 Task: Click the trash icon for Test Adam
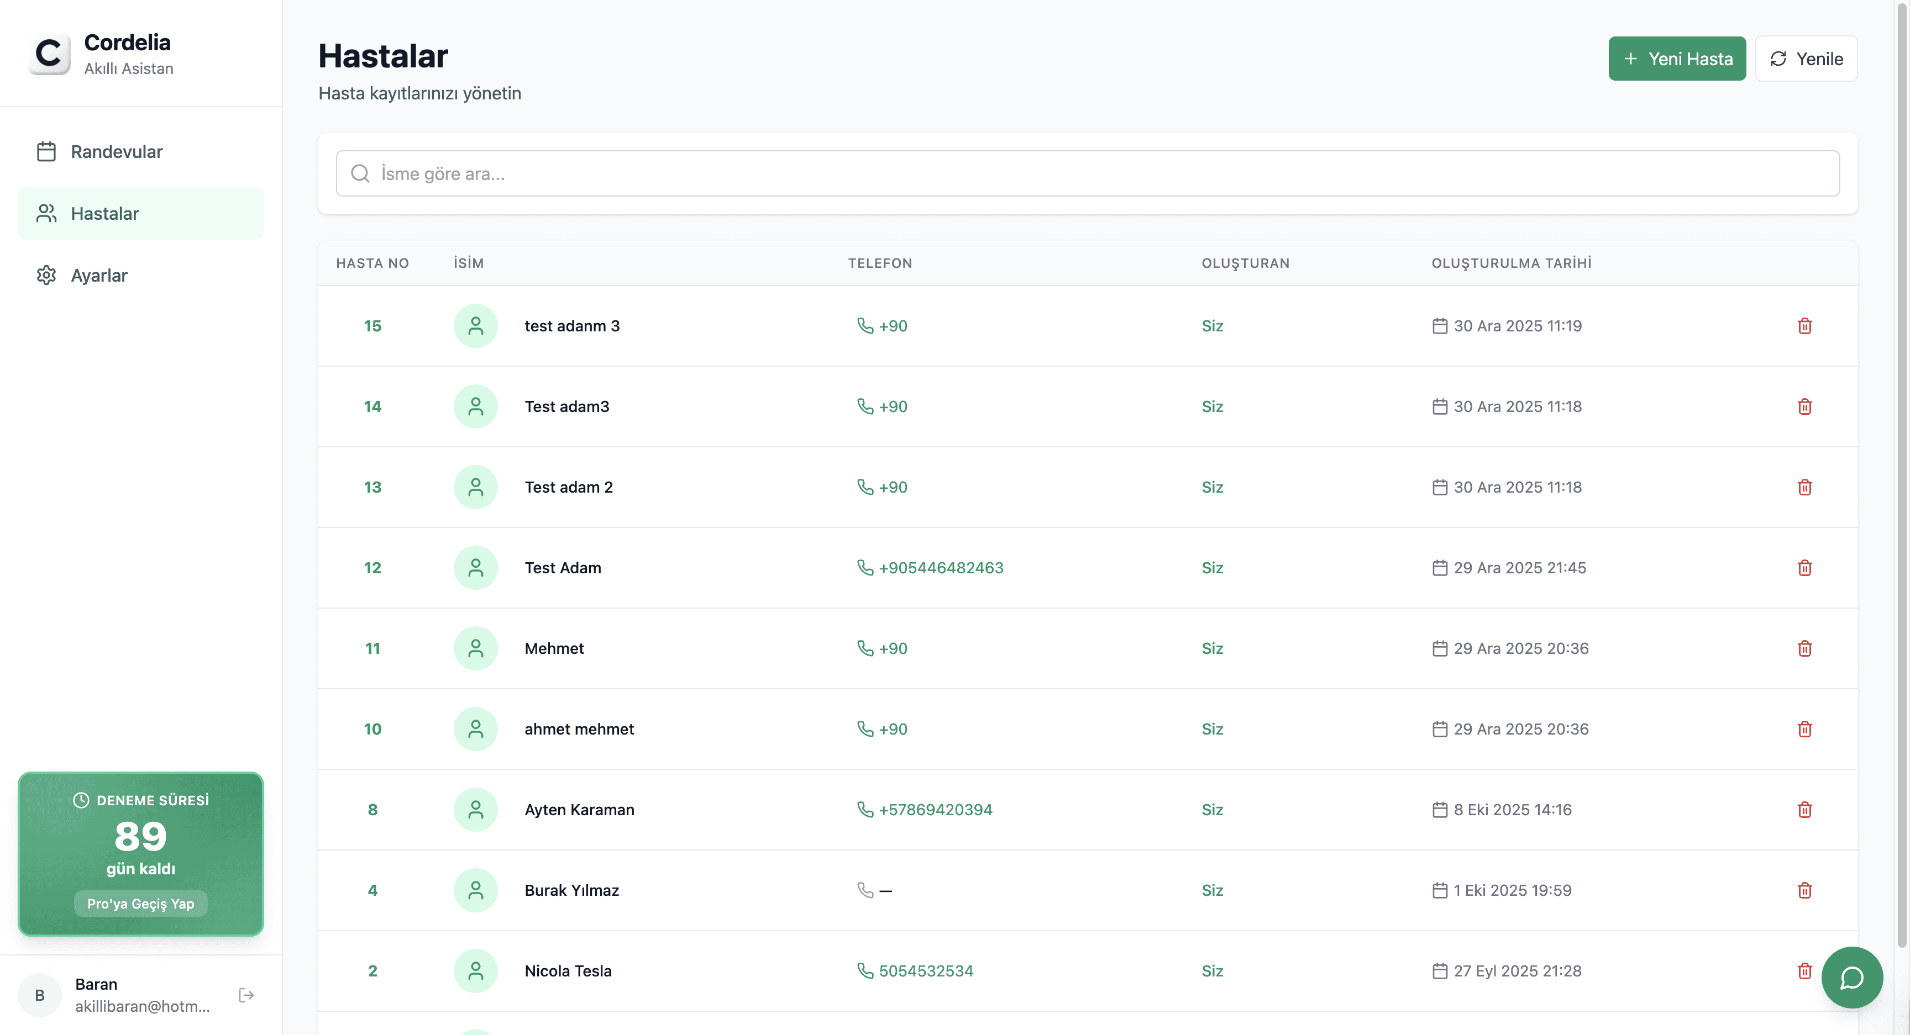coord(1804,568)
